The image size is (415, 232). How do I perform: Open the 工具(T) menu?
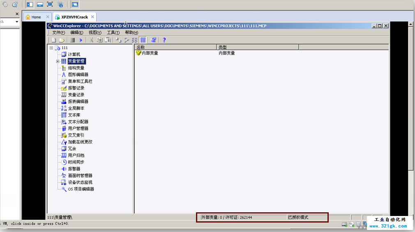[x=113, y=32]
